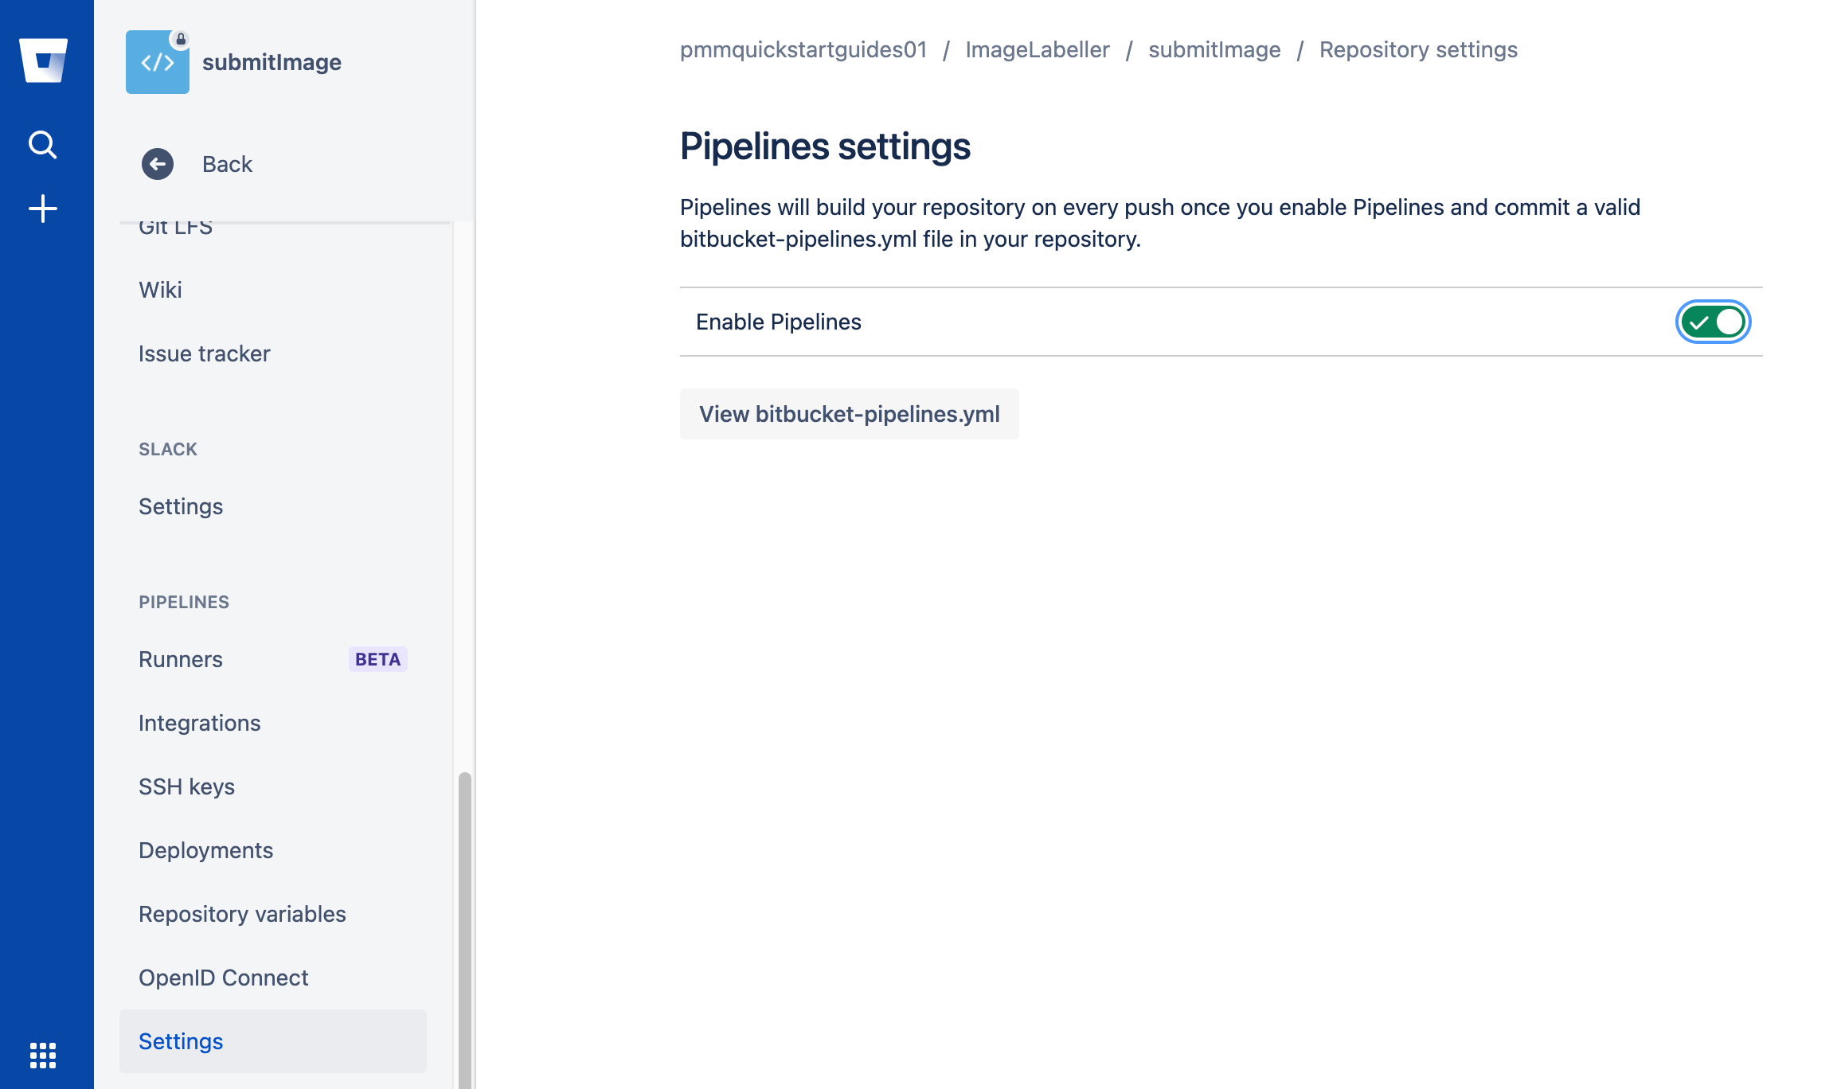Image resolution: width=1833 pixels, height=1089 pixels.
Task: Select the Repository variables menu item
Action: tap(242, 914)
